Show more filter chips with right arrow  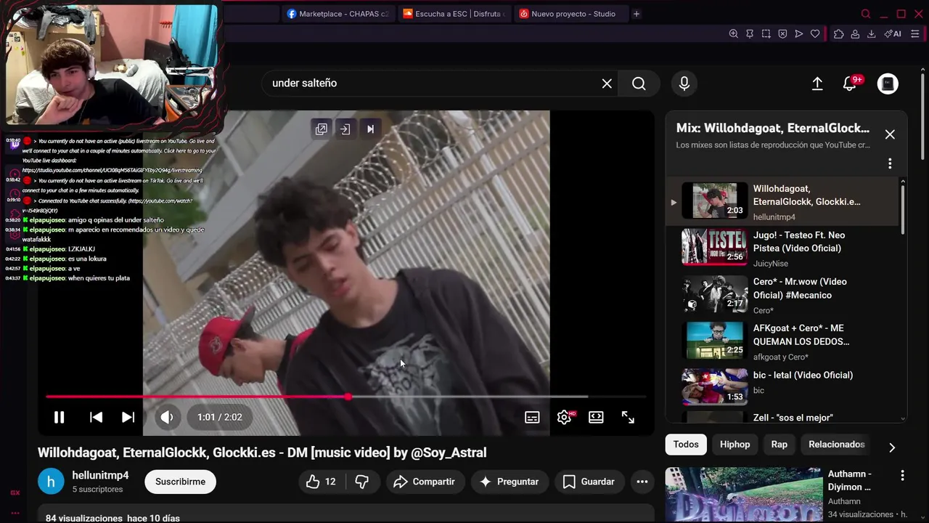(x=892, y=447)
